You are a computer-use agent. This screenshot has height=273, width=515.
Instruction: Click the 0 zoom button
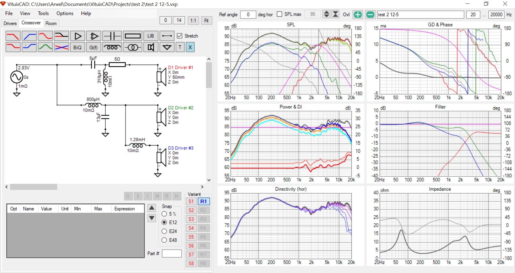165,20
